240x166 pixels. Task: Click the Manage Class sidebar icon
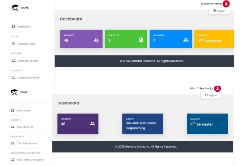point(13,44)
